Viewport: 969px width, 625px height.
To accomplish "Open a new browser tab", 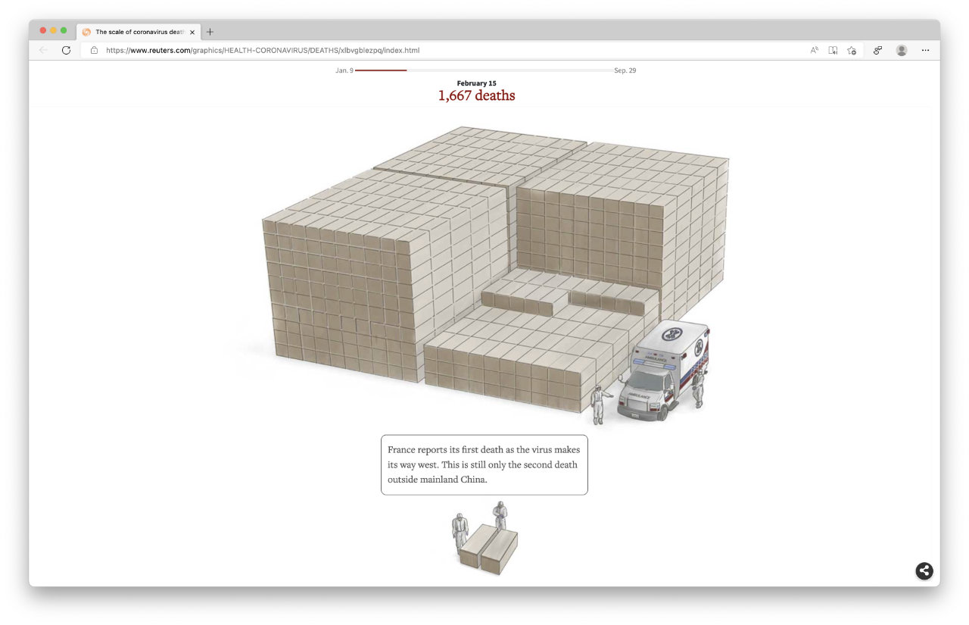I will [210, 32].
